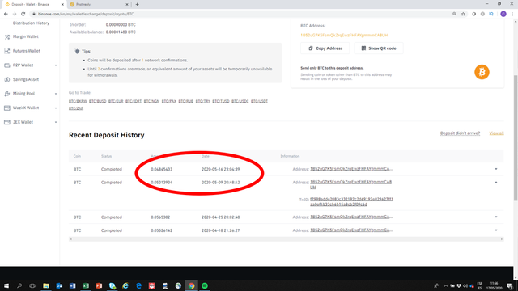Click the JEX Wallet sidebar icon
The image size is (518, 291).
[7, 122]
